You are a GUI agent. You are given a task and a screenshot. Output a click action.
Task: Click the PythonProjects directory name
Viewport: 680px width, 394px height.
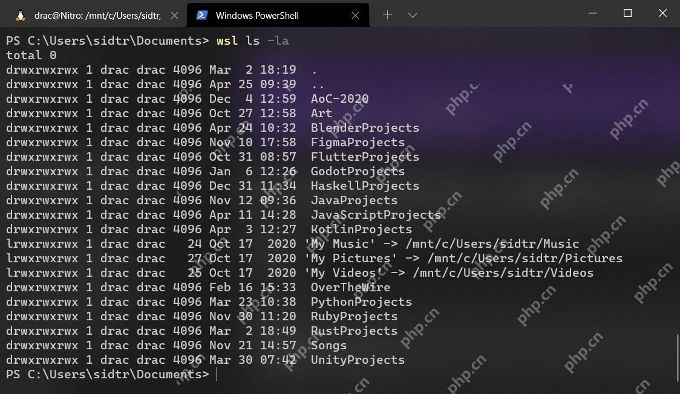click(x=361, y=302)
